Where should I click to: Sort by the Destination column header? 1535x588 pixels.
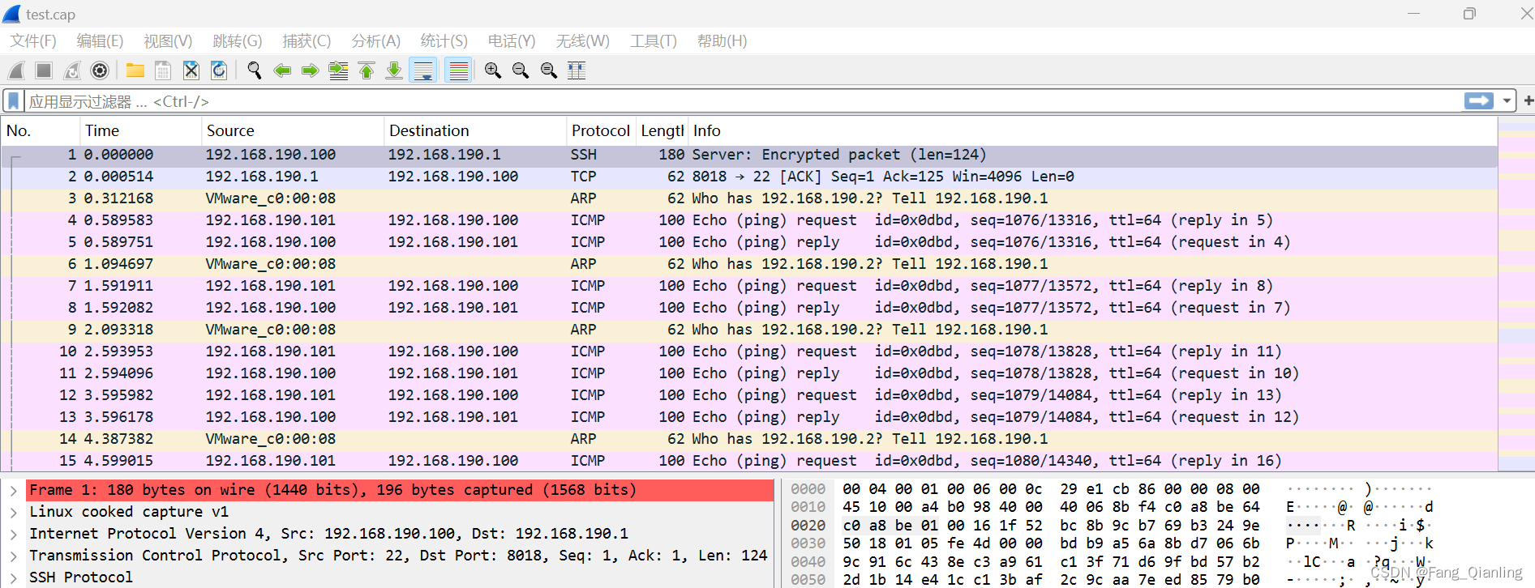pyautogui.click(x=474, y=130)
